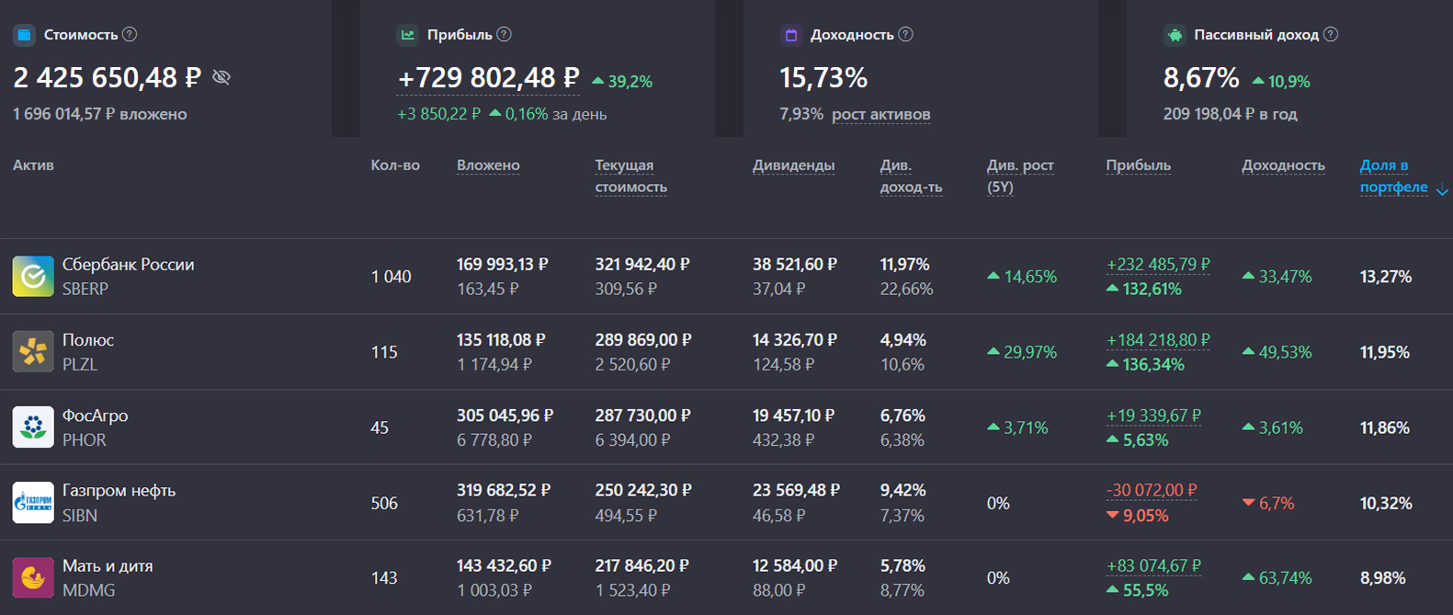Click the Polyus PLZL logo icon

pos(33,352)
